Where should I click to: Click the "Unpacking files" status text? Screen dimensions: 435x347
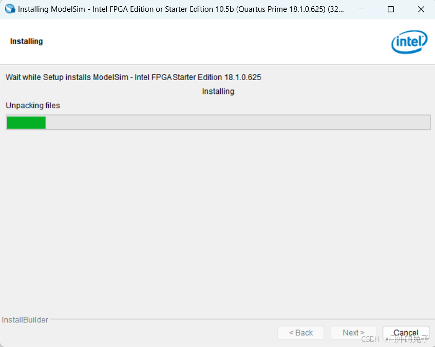[33, 106]
